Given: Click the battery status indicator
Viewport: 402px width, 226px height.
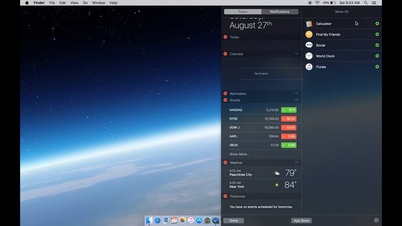Looking at the screenshot, I should (x=329, y=3).
